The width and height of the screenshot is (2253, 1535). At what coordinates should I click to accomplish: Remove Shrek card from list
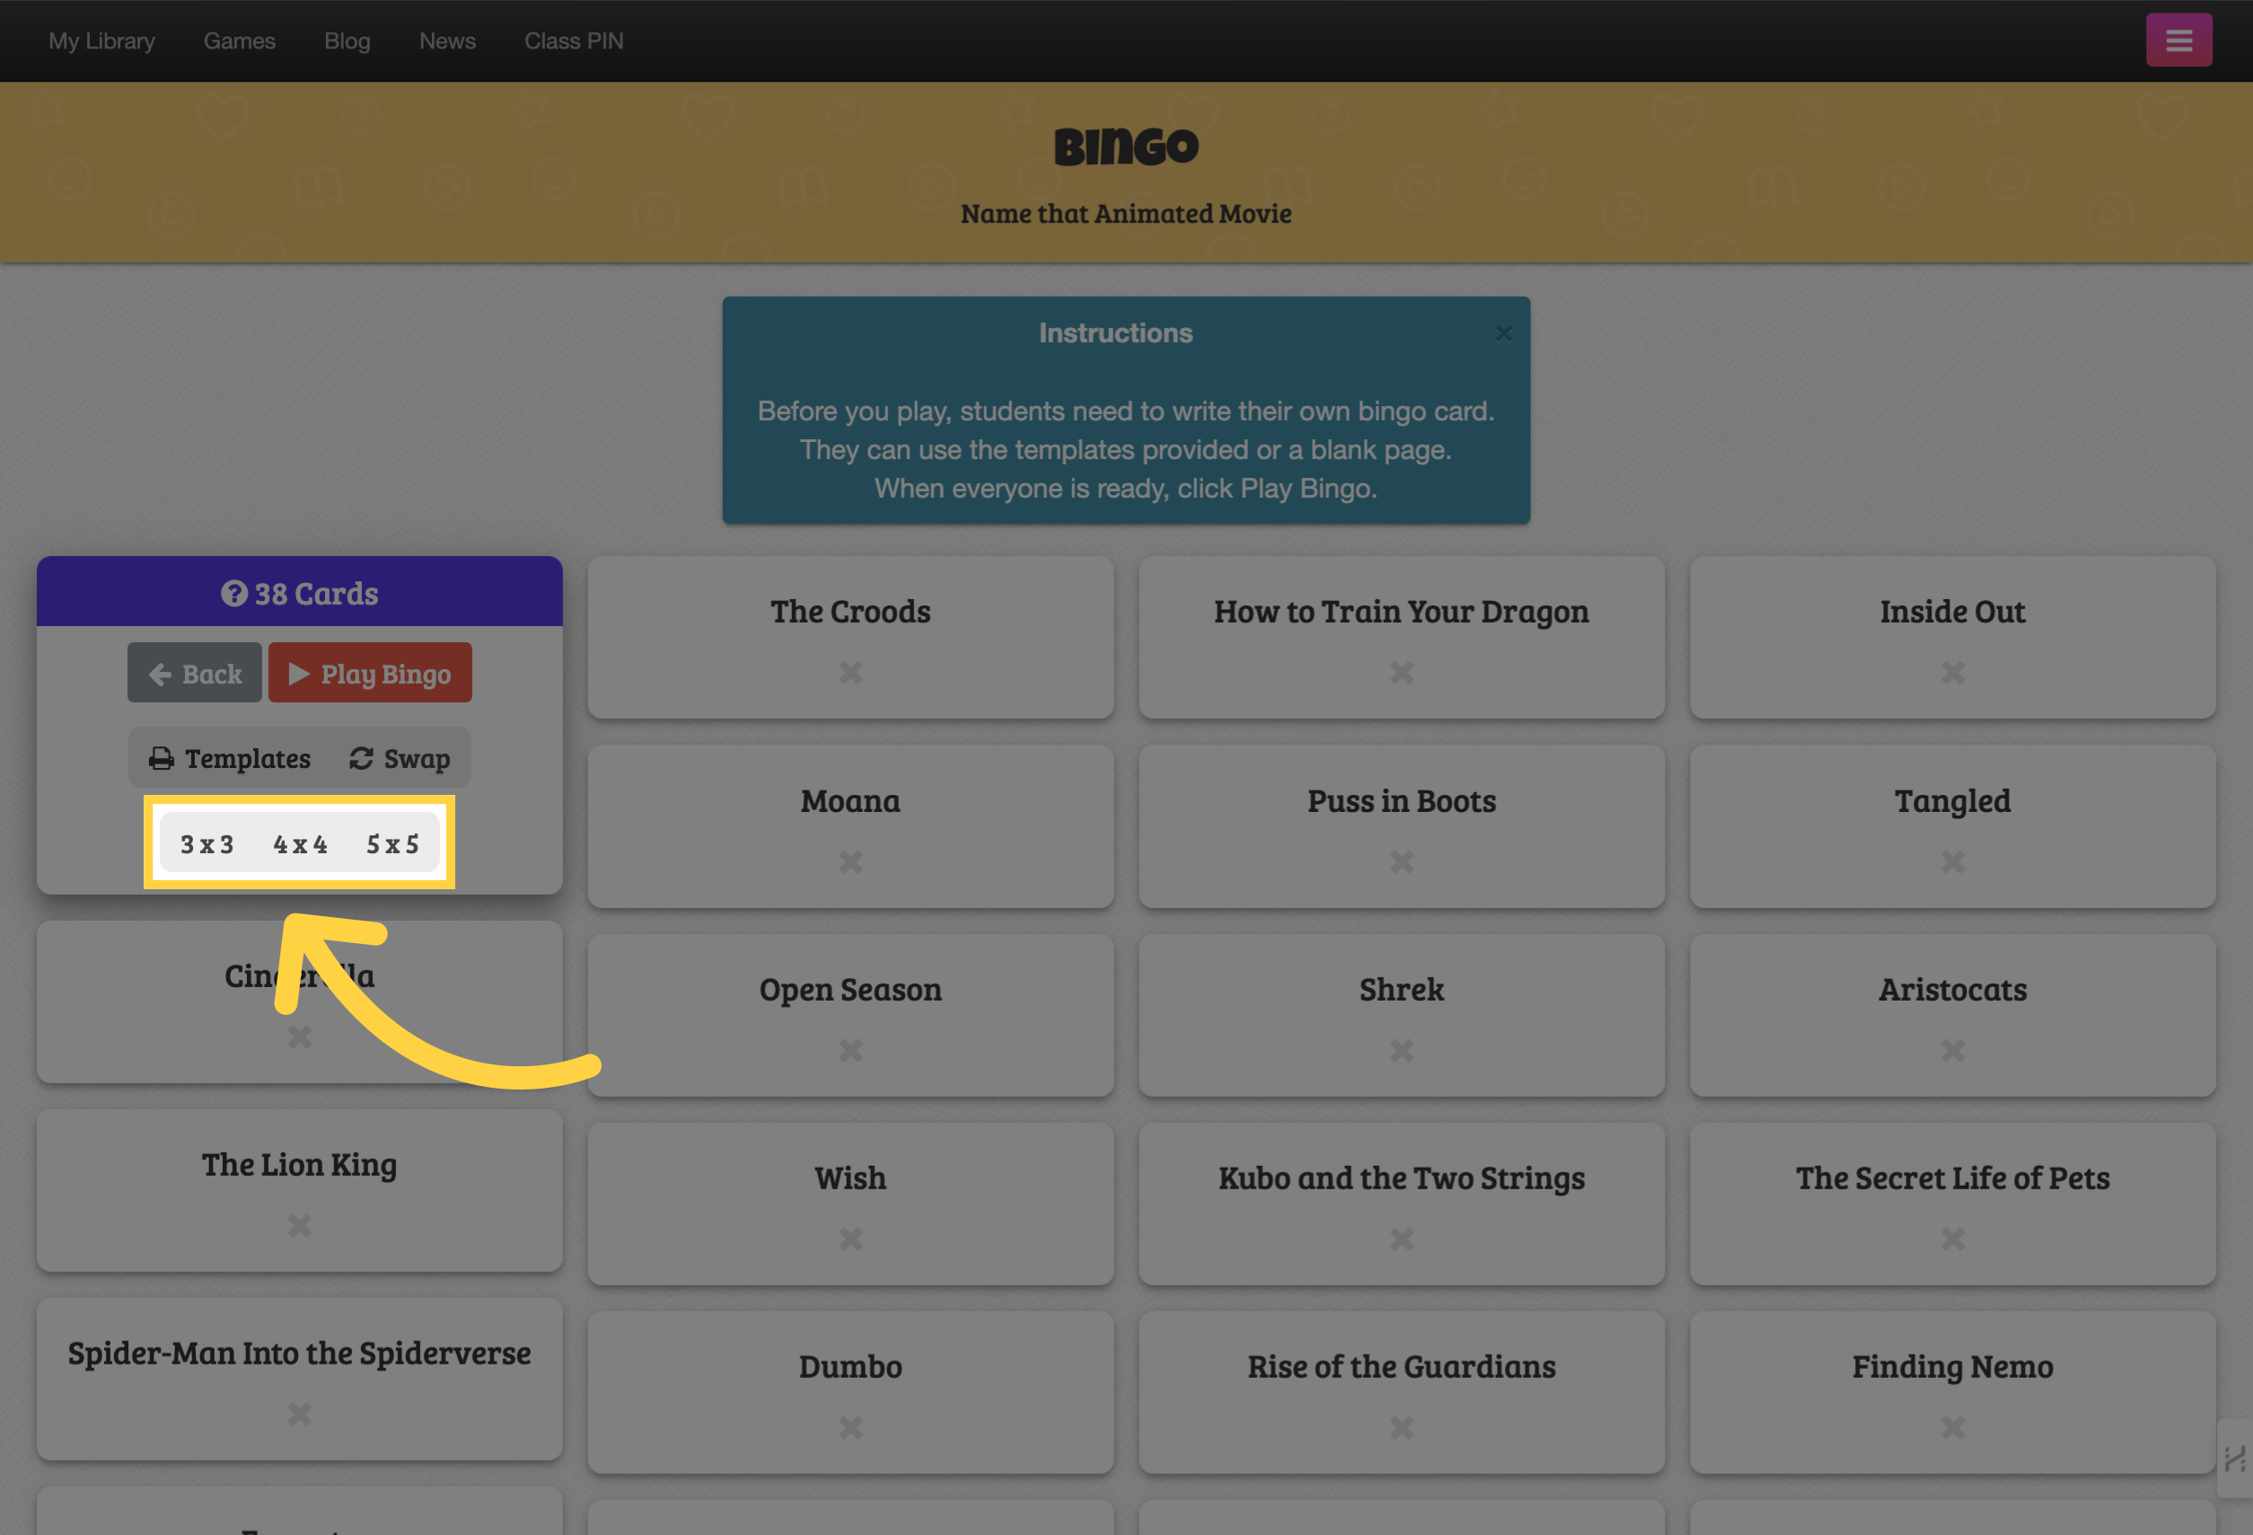point(1401,1050)
